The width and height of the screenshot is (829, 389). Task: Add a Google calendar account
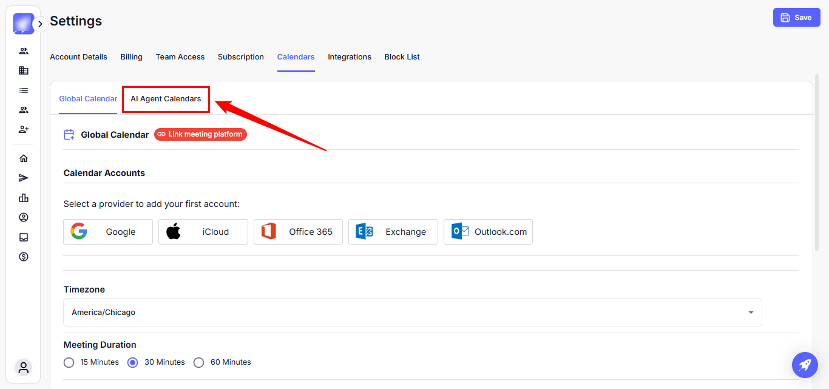pos(108,232)
